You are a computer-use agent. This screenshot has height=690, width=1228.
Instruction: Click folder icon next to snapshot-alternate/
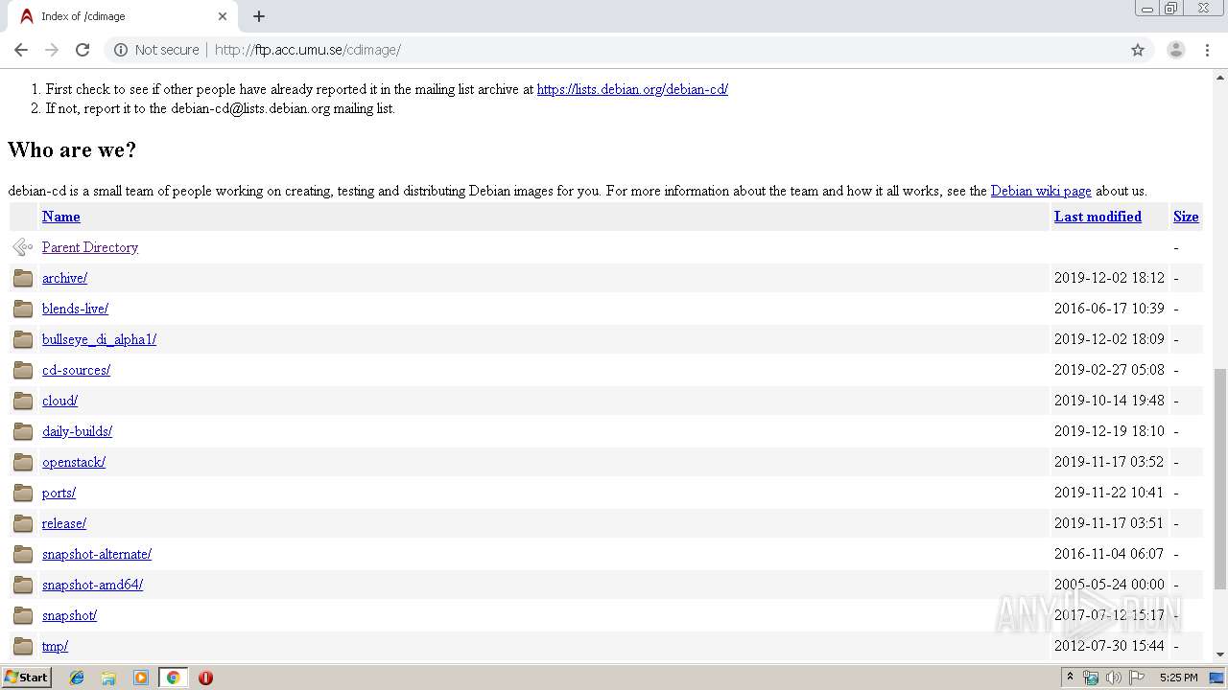click(x=23, y=554)
